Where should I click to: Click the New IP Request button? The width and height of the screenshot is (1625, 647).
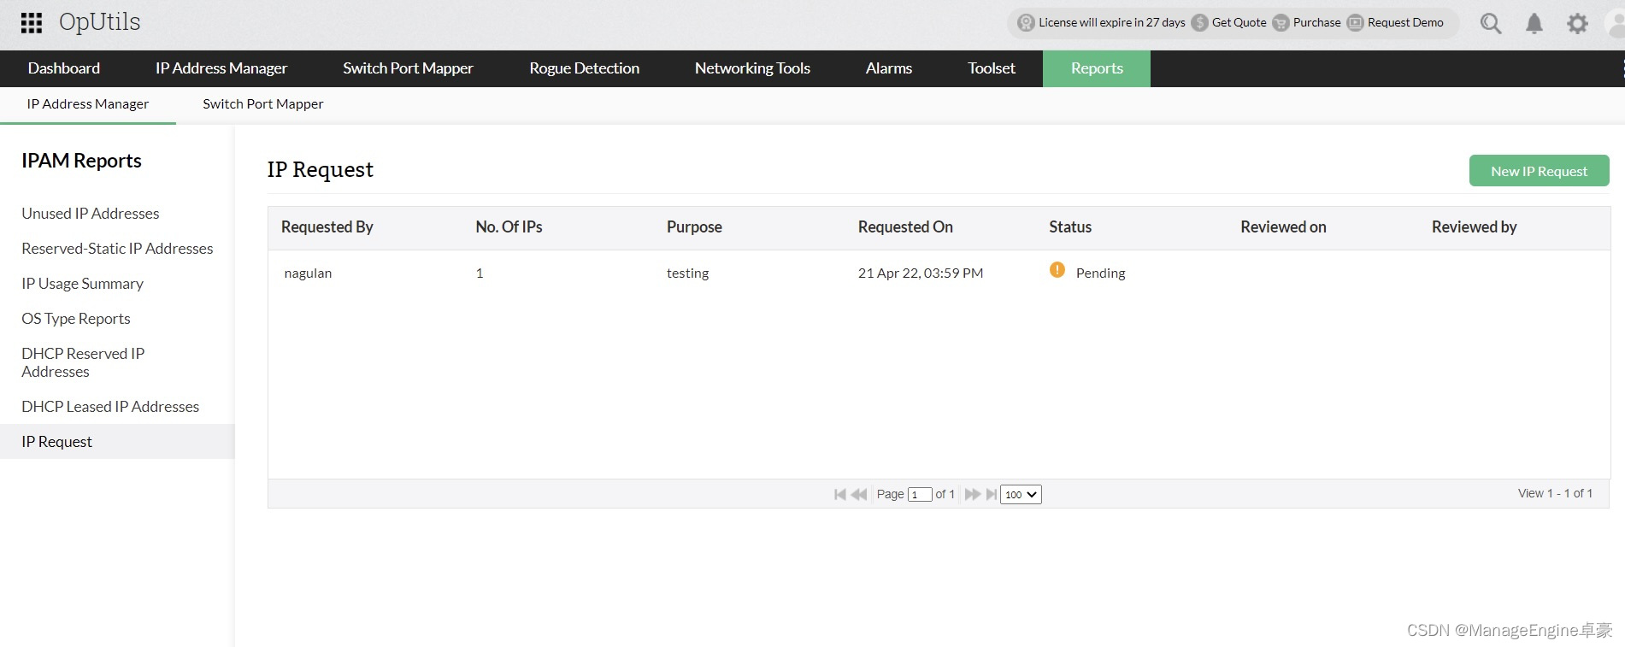(x=1539, y=171)
